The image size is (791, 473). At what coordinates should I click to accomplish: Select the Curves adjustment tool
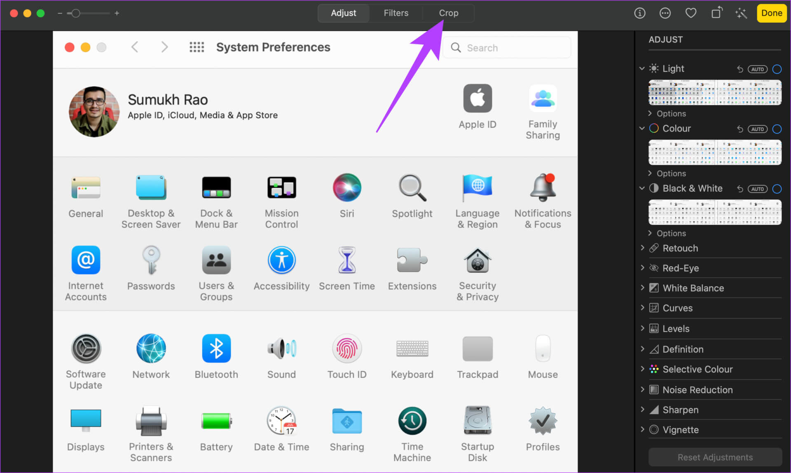click(678, 307)
